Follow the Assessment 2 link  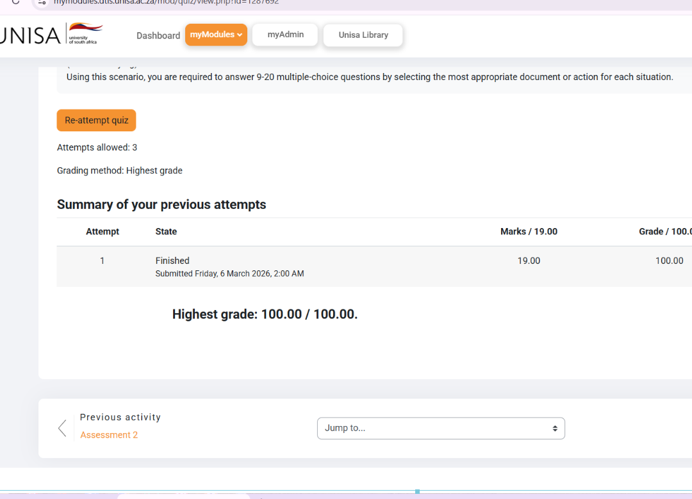[109, 435]
